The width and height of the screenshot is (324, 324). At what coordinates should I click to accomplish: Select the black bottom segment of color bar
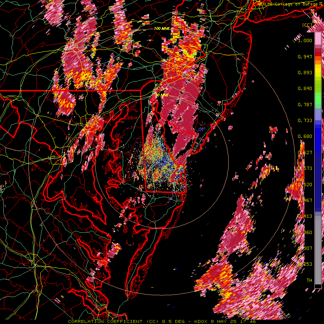pos(318,286)
